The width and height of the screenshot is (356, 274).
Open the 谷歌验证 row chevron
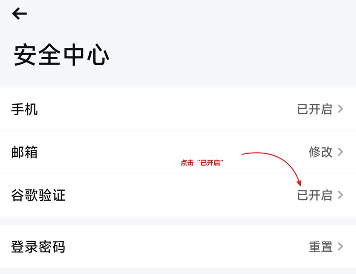[x=341, y=195]
